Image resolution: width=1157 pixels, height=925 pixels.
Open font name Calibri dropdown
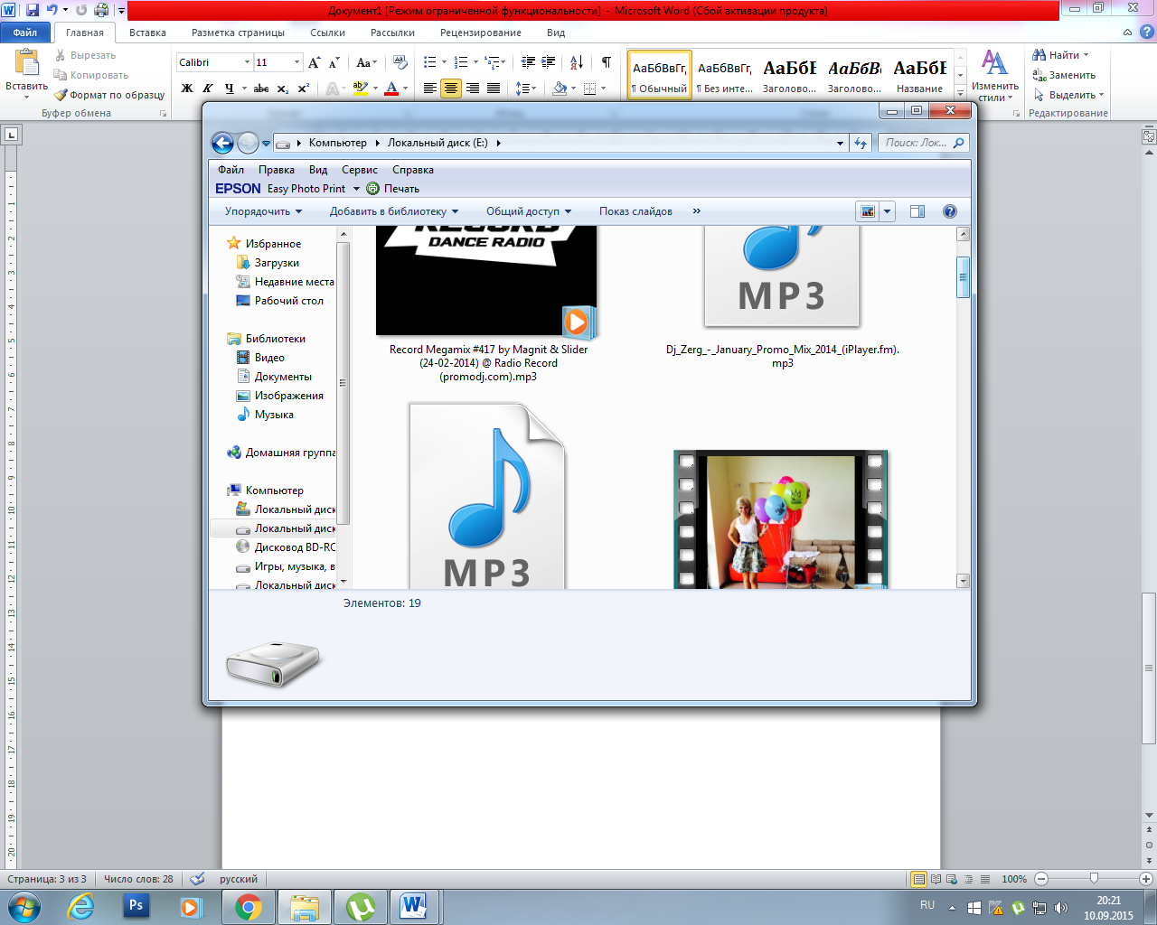tap(247, 62)
